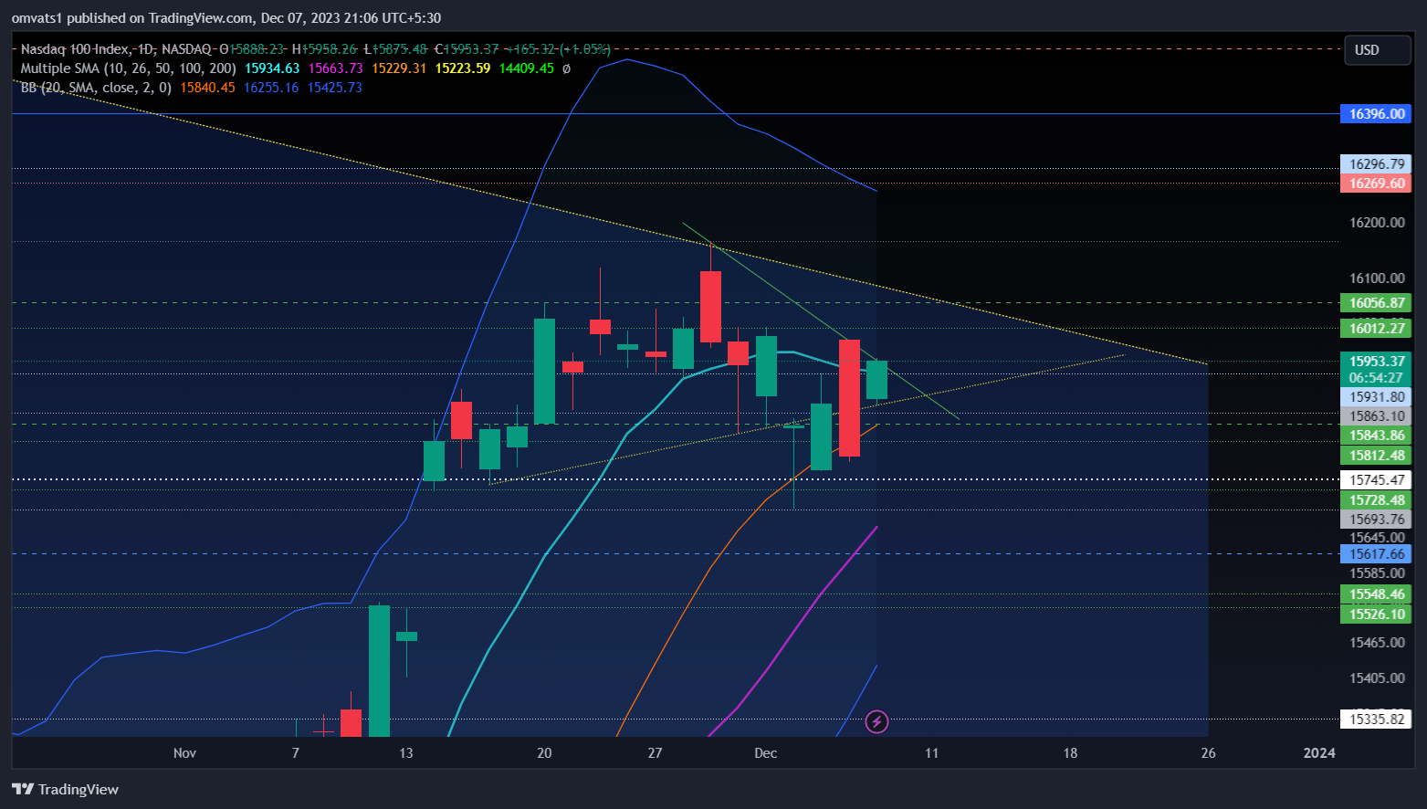Click the BB lower value 15425.73
Viewport: 1427px width, 809px height.
334,88
